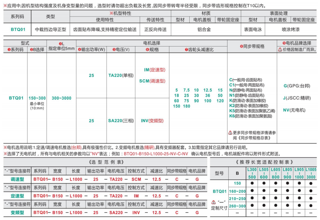The width and height of the screenshot is (320, 220).
Task: Click the warning triangle beside 价格因制造厂而异
Action: 280,50
